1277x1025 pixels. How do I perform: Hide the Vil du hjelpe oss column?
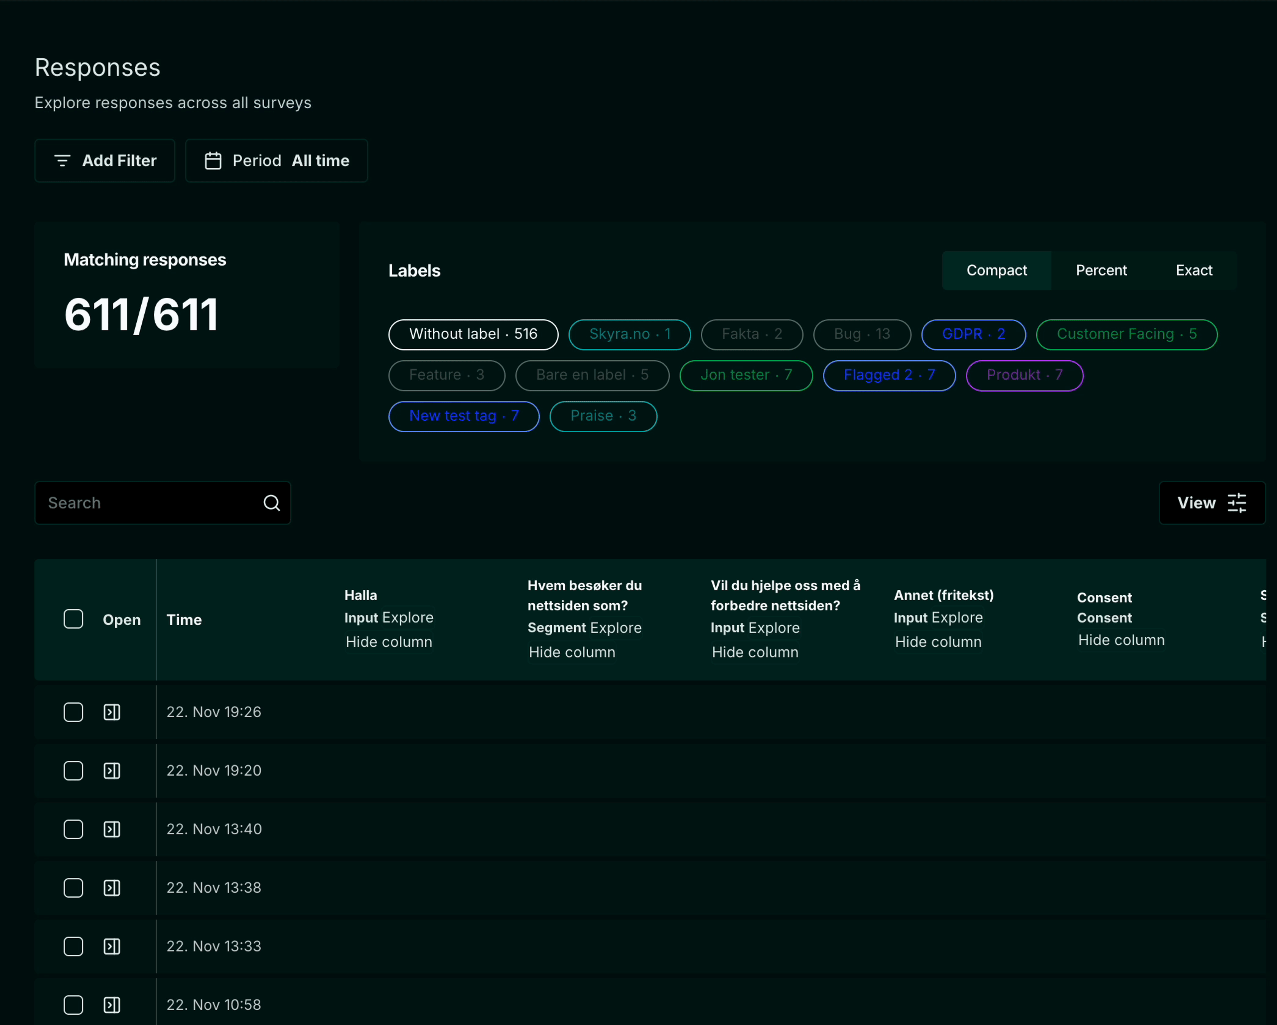pyautogui.click(x=755, y=652)
